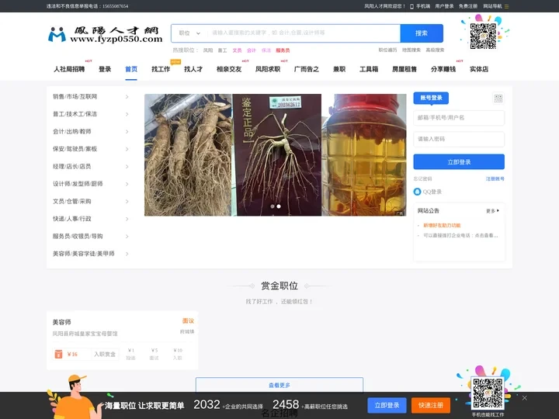The height and width of the screenshot is (419, 559).
Task: Click the QQ登录 penguin icon
Action: pyautogui.click(x=417, y=192)
